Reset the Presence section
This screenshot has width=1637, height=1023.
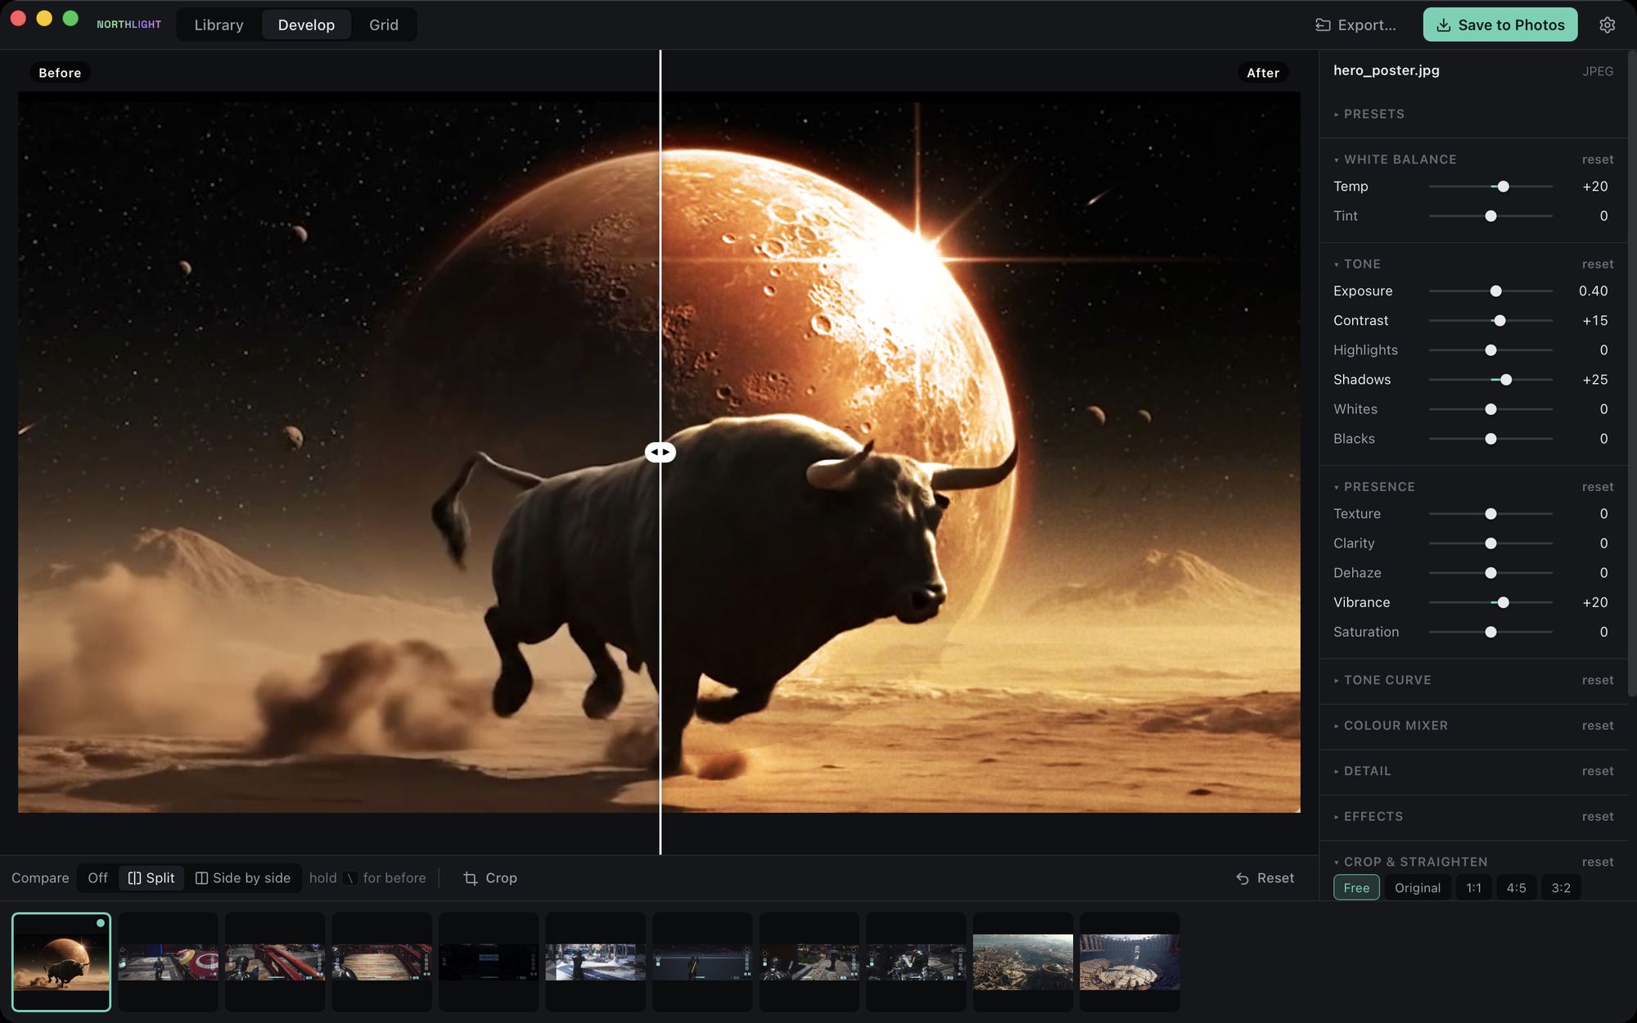pyautogui.click(x=1598, y=487)
